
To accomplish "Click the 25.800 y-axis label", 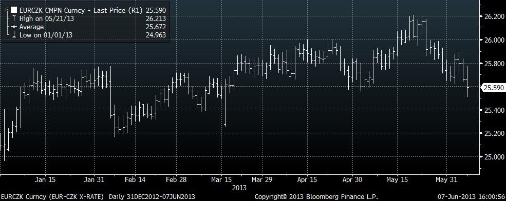I will [x=494, y=64].
